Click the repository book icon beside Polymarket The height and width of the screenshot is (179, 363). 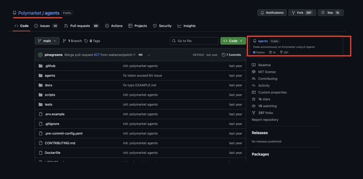[x=15, y=13]
